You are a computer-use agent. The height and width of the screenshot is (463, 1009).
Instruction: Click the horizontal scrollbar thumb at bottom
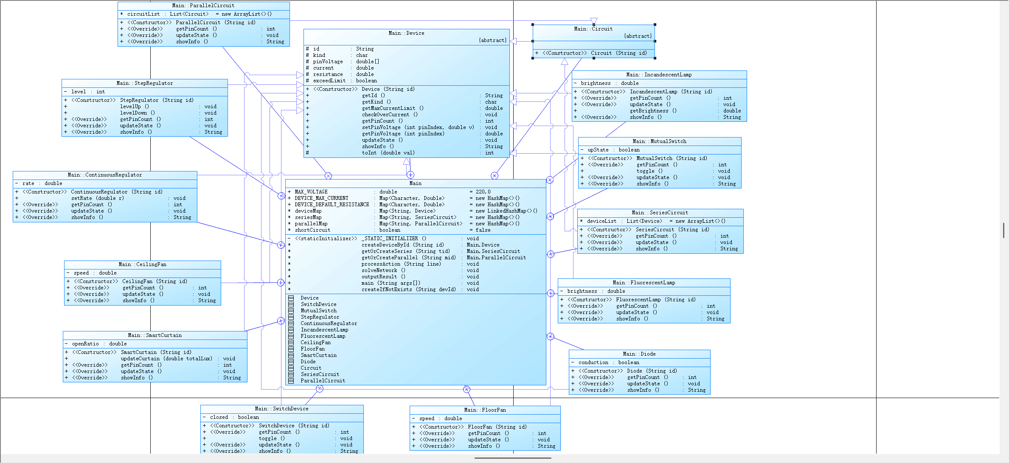pyautogui.click(x=512, y=458)
